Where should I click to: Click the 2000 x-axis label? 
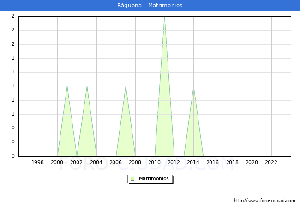pyautogui.click(x=57, y=163)
